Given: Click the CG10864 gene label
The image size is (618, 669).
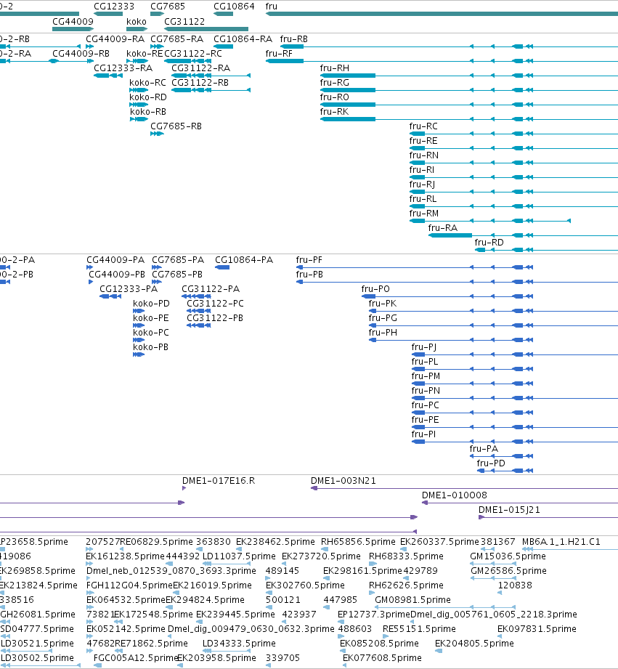Looking at the screenshot, I should [234, 7].
